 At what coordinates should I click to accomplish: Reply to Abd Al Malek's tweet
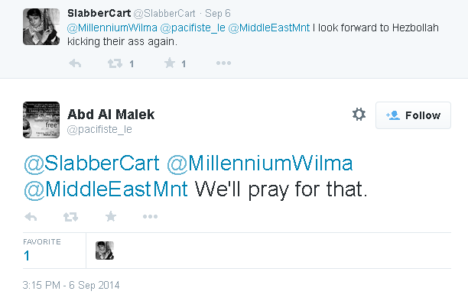(31, 217)
